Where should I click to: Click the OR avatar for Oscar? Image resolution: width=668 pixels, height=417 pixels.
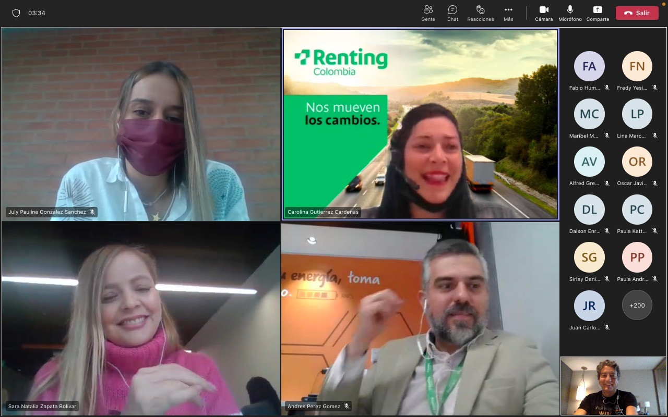pyautogui.click(x=637, y=162)
